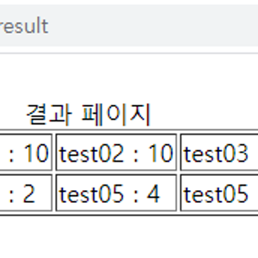Select the test05 cell below test03

click(219, 193)
